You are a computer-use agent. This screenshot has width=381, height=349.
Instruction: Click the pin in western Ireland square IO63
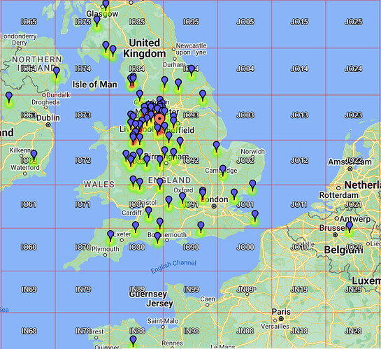click(x=9, y=97)
